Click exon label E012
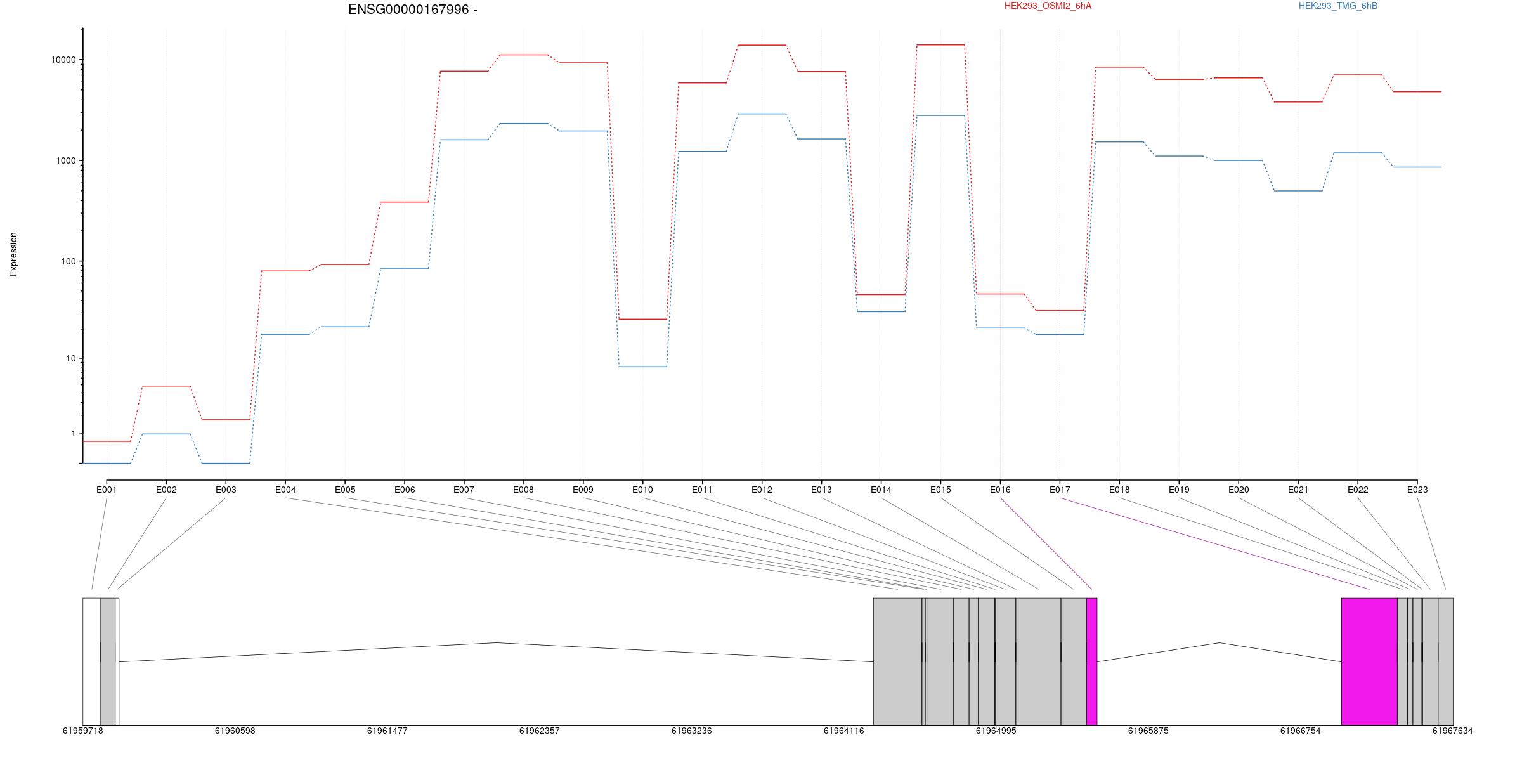 pos(762,490)
